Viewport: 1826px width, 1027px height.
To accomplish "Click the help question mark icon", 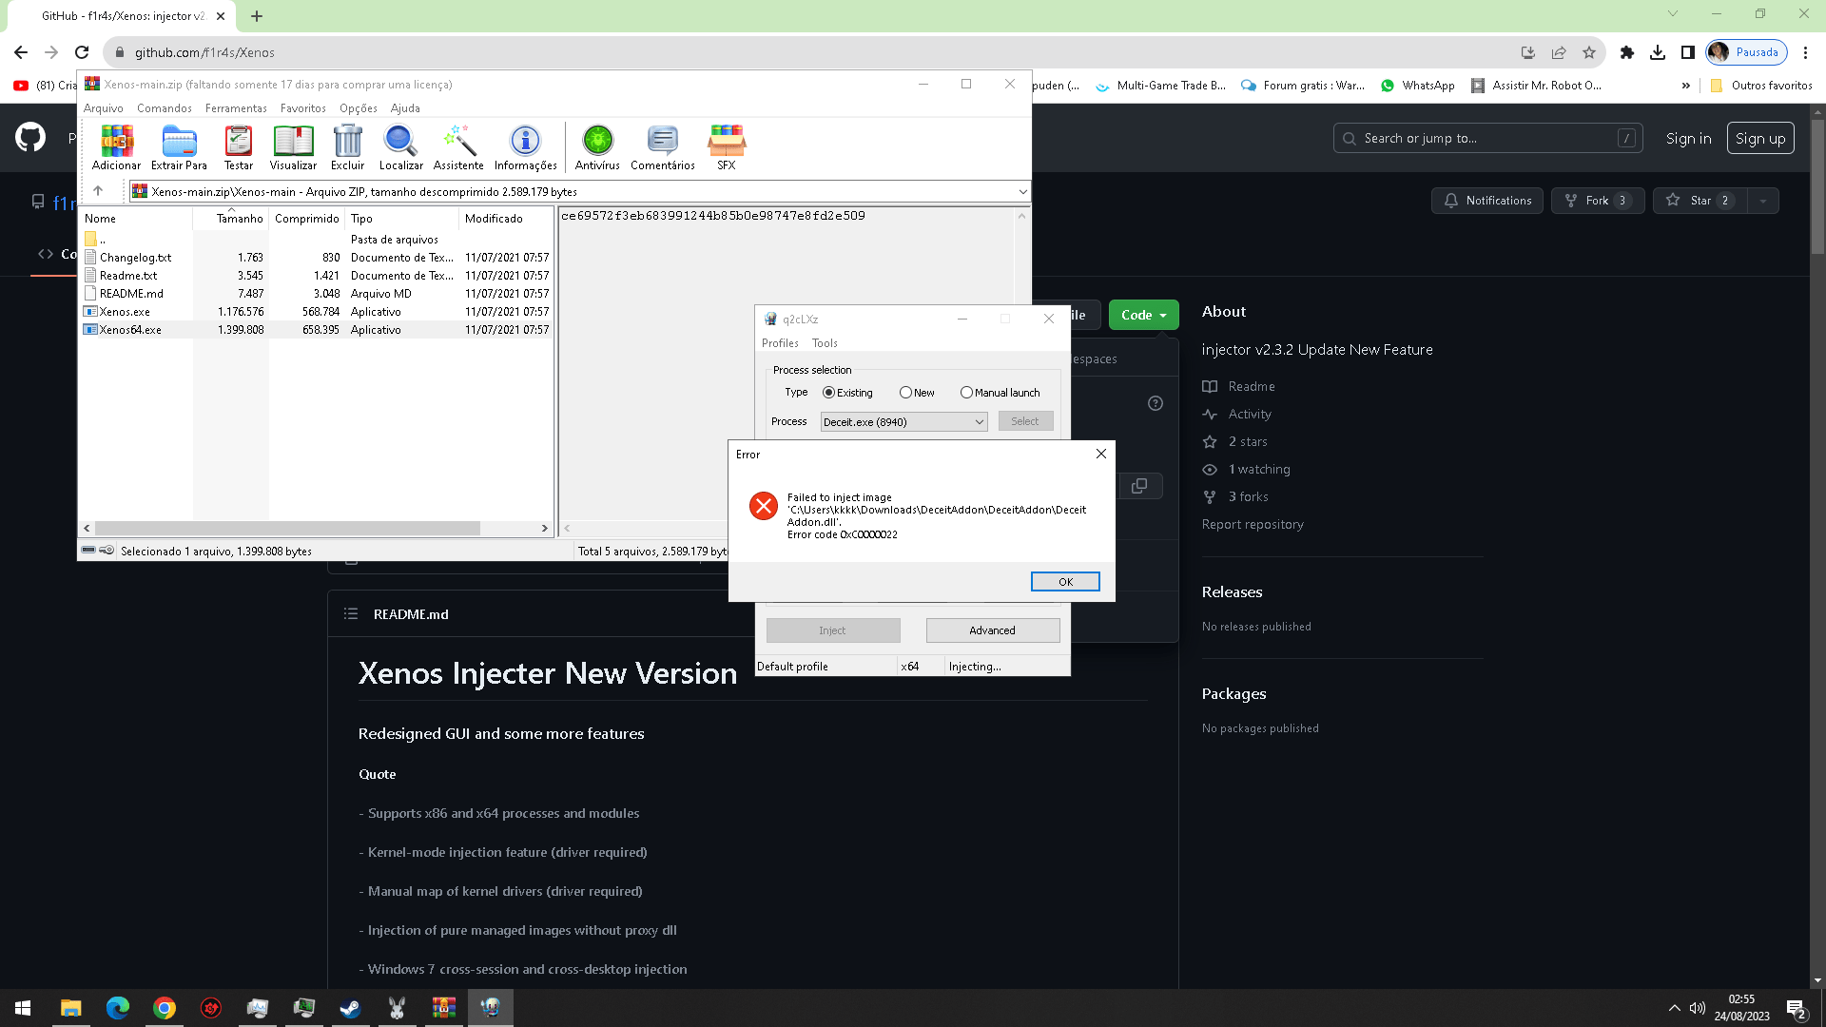I will click(1156, 403).
